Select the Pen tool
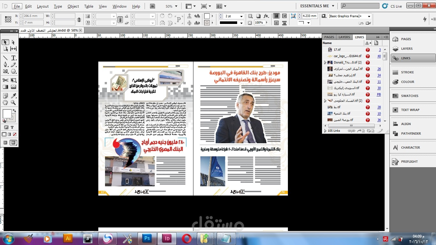Screen dimensions: 436x245 tap(5, 64)
